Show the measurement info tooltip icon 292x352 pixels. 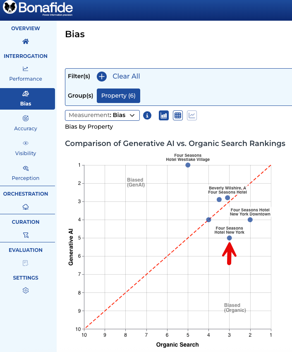[x=147, y=115]
